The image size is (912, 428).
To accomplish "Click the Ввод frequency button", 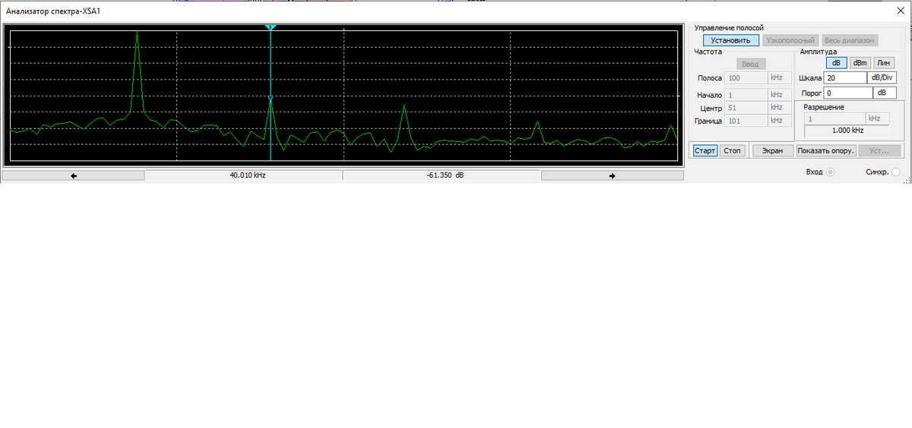I will tap(752, 64).
